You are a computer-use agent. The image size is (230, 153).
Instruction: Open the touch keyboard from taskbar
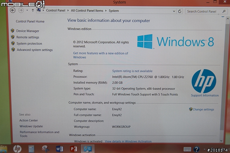pos(187,149)
